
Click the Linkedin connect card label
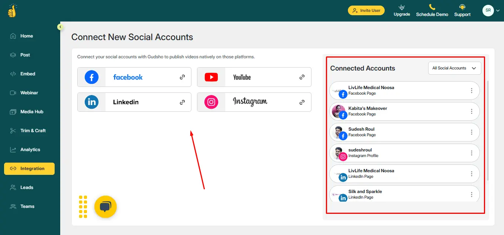pos(126,102)
